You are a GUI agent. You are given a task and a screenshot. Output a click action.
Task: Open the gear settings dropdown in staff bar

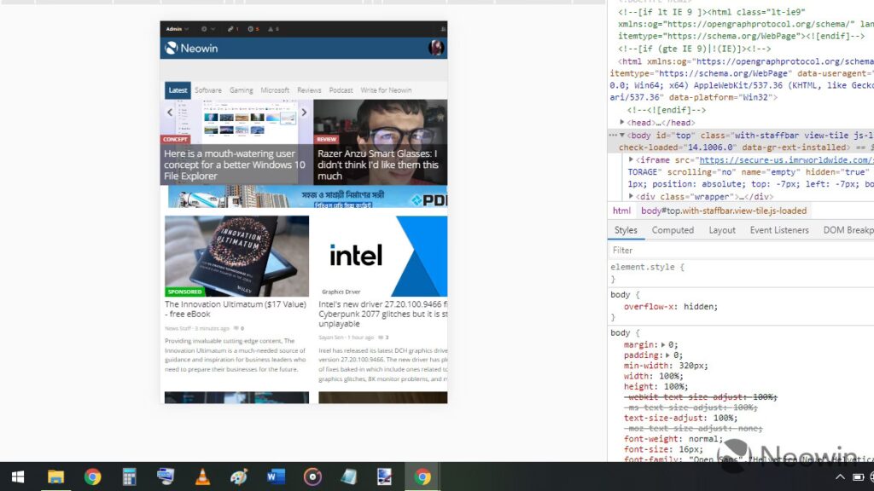207,29
